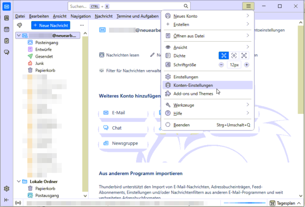Increase font size with plus button
Screen dimensions: 305x207
coord(246,65)
